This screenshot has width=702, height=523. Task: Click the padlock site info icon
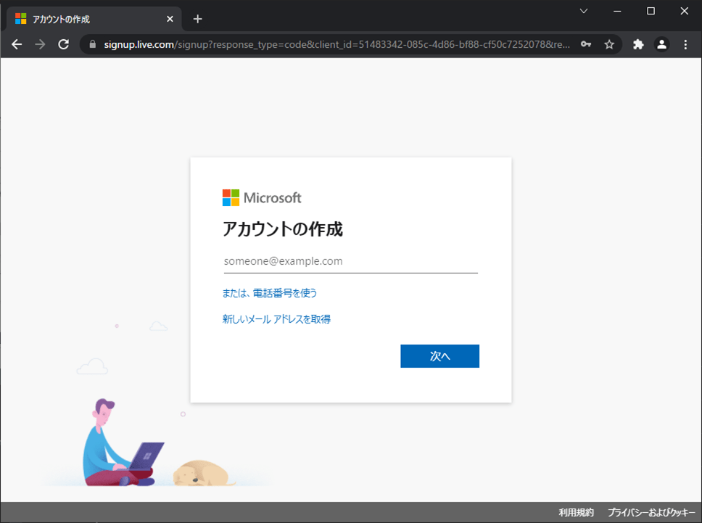point(93,44)
